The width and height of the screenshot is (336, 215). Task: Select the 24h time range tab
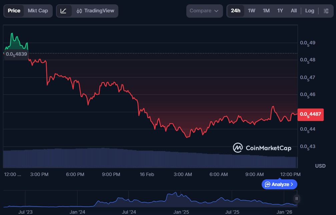point(235,11)
